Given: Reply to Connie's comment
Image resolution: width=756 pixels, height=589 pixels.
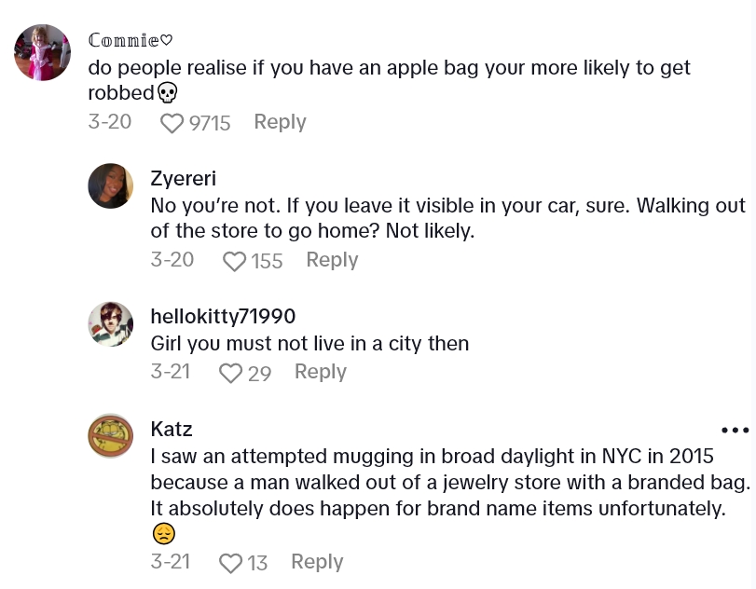Looking at the screenshot, I should 280,122.
